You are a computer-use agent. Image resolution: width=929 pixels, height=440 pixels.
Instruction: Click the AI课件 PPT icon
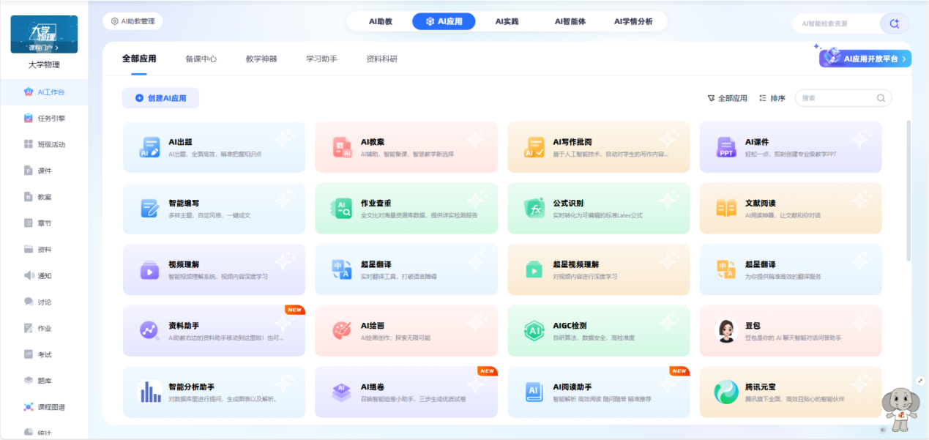(x=726, y=147)
